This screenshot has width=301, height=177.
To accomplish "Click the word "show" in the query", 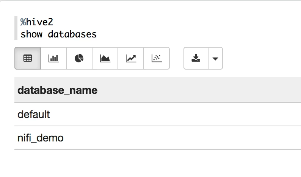I will (x=31, y=34).
